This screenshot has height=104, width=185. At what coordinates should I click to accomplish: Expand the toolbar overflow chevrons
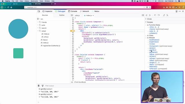(180, 7)
